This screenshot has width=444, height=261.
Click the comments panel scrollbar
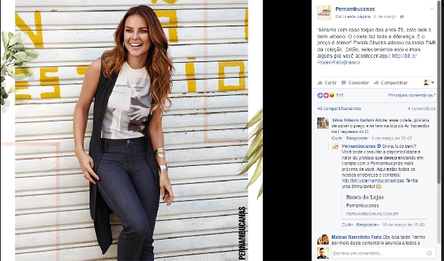440,93
